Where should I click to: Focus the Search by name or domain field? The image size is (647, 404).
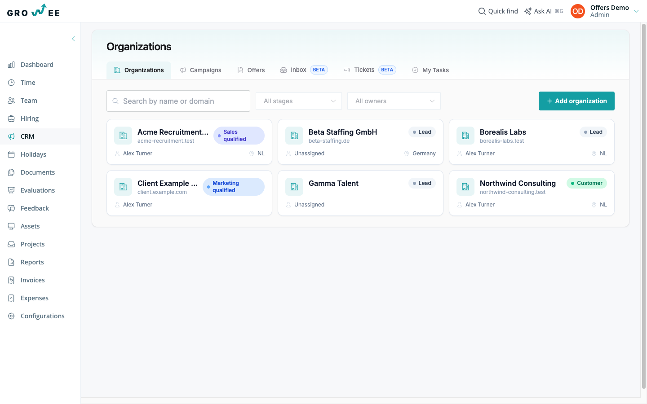coord(178,101)
